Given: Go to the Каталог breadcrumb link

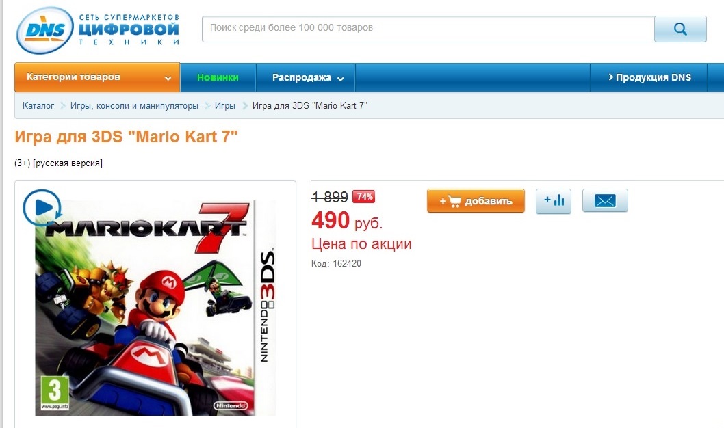Looking at the screenshot, I should pos(38,105).
